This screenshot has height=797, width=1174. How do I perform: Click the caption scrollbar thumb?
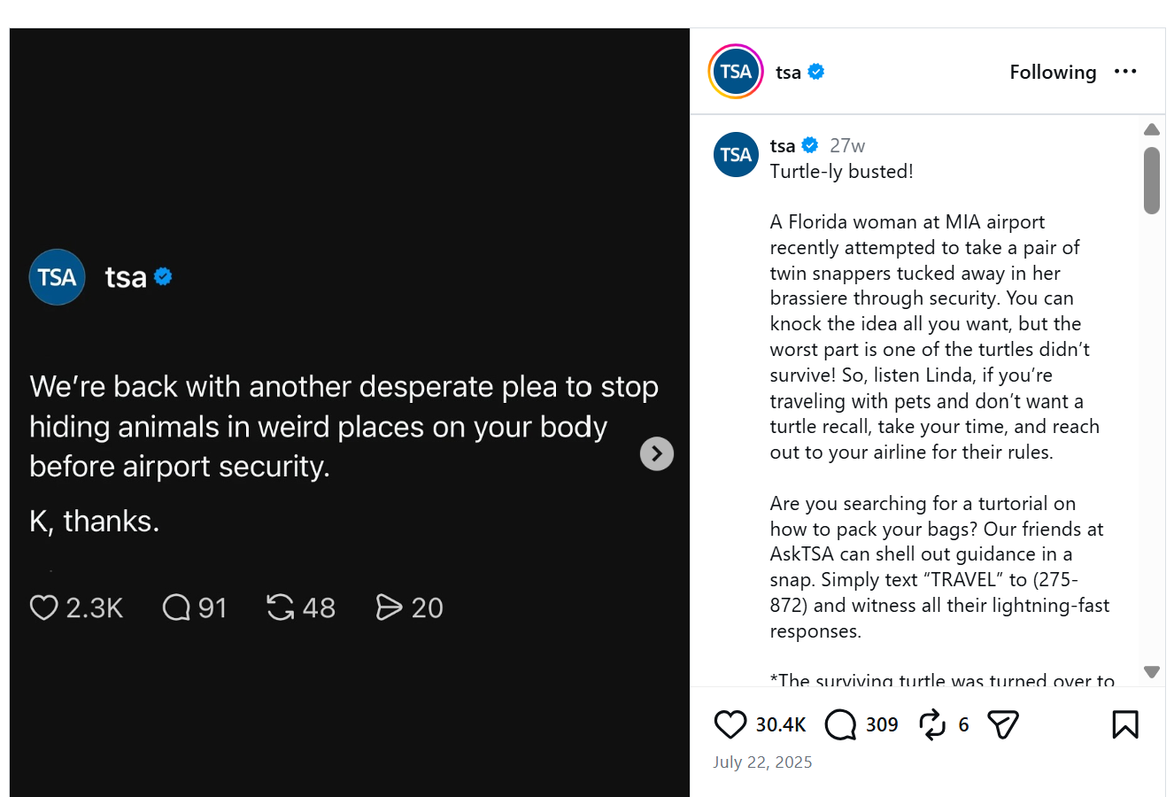[1151, 181]
